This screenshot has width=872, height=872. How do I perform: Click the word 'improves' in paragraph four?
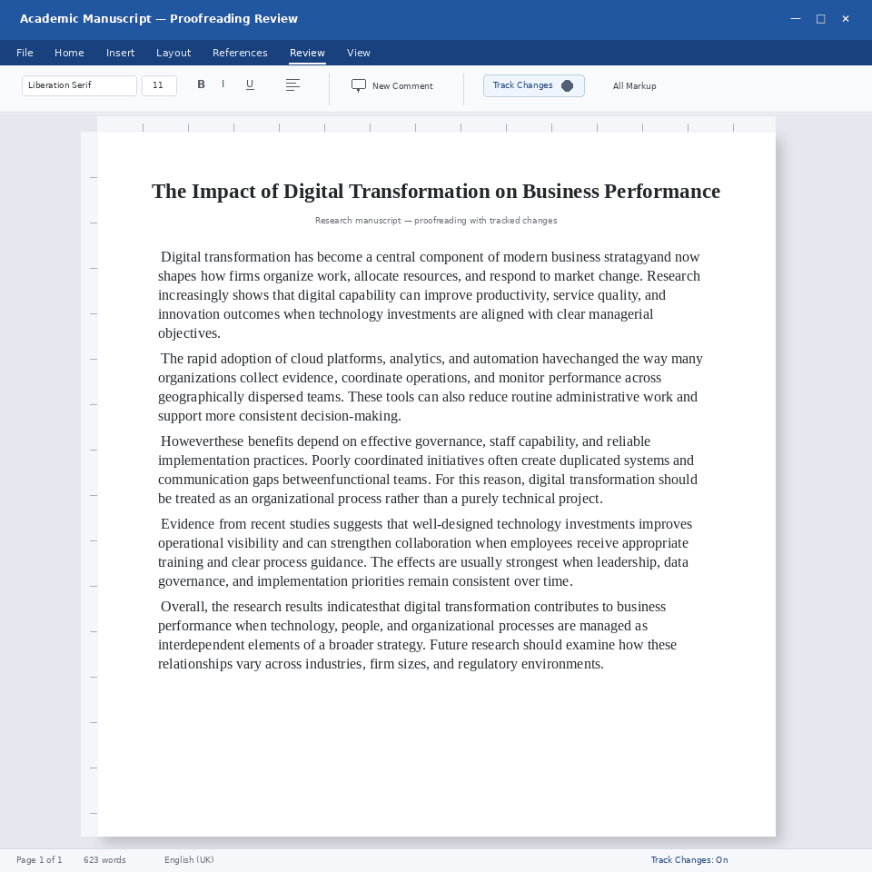click(665, 524)
